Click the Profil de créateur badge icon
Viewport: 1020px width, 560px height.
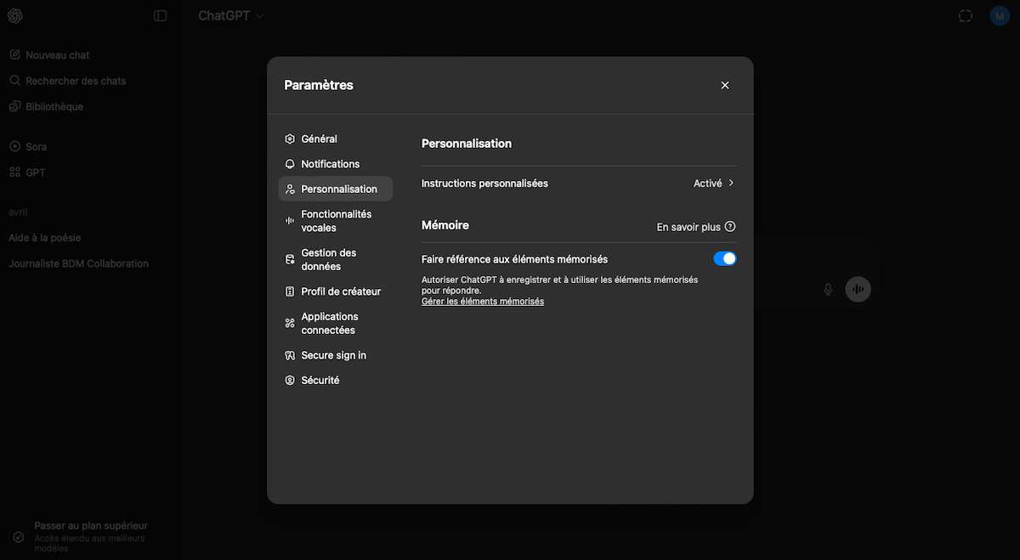pos(290,291)
